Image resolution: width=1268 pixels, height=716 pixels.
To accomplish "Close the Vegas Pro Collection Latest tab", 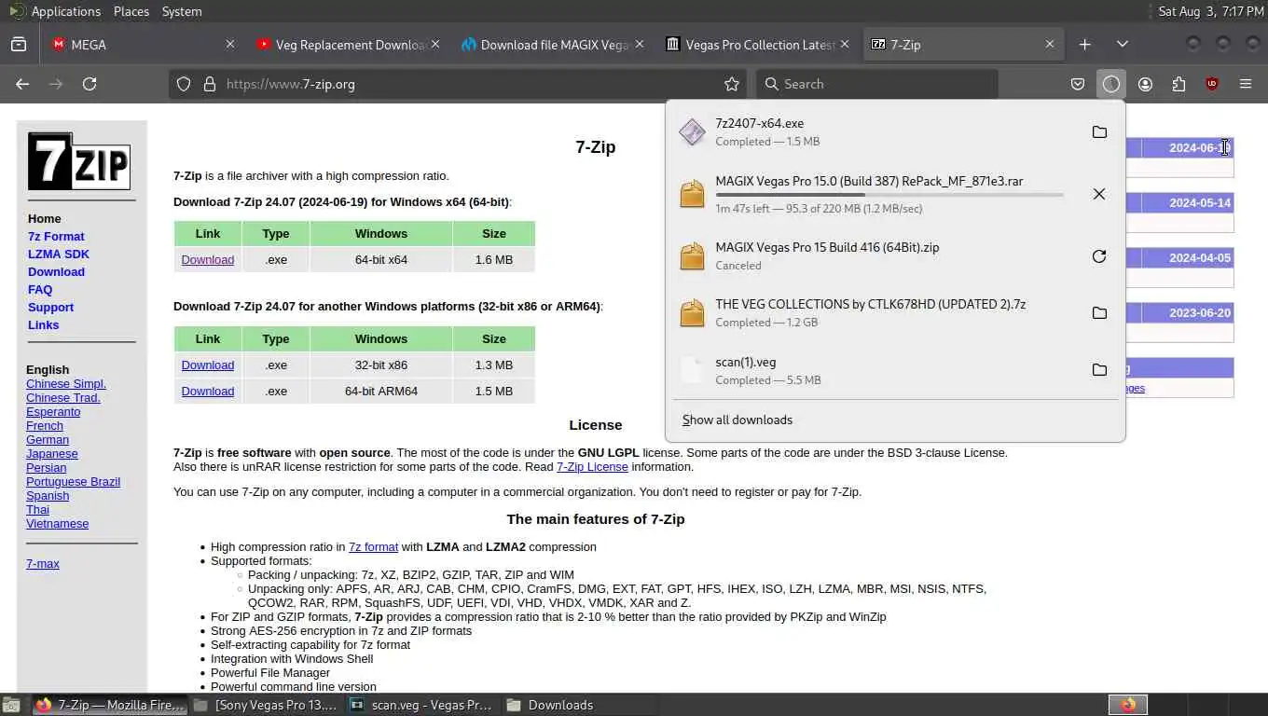I will pyautogui.click(x=845, y=44).
